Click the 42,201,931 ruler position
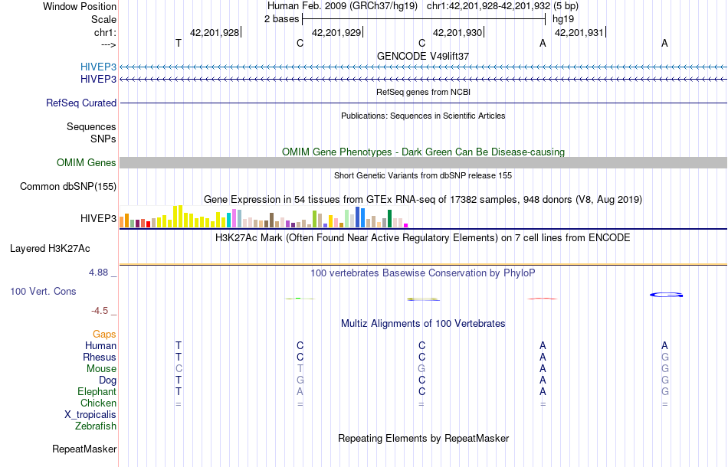The height and width of the screenshot is (467, 728). [579, 32]
